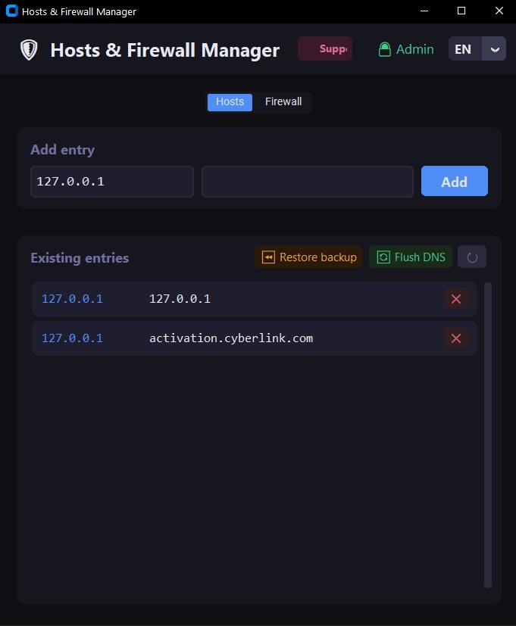Click the Admin lock icon

pos(385,49)
